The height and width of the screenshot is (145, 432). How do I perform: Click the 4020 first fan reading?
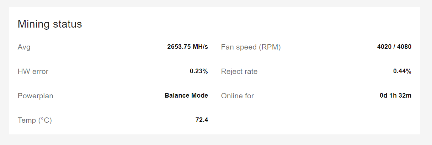tap(384, 47)
